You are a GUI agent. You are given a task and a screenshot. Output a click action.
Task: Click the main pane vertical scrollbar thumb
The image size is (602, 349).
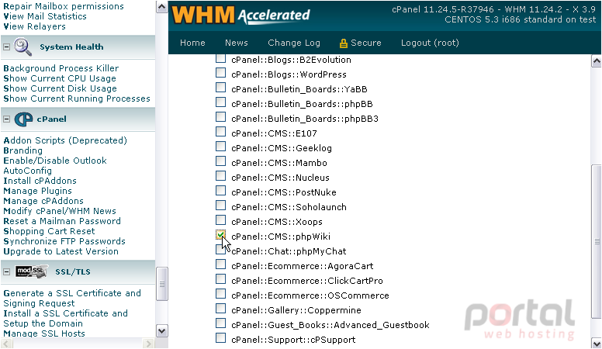click(597, 241)
